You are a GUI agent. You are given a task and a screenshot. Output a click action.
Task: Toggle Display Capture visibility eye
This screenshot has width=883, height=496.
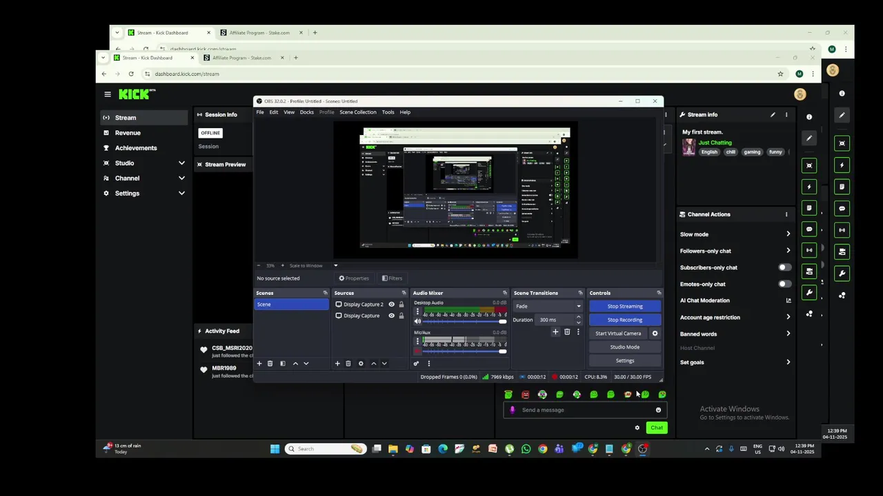click(391, 316)
